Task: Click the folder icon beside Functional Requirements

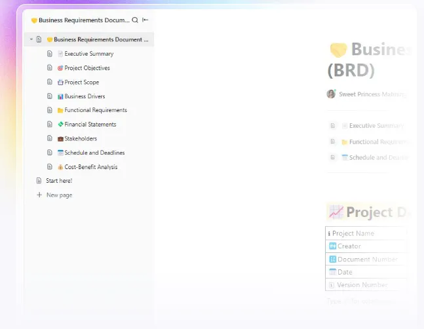Action: (60, 110)
